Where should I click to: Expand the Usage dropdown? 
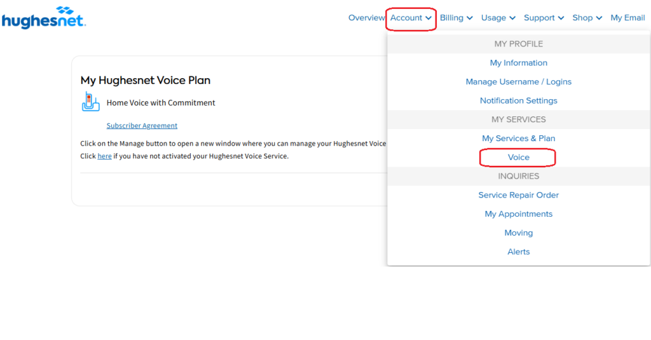click(498, 18)
